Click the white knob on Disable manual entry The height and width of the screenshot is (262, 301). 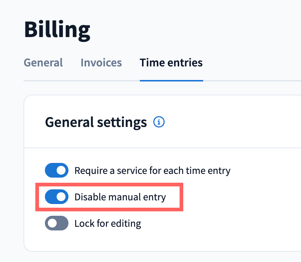[61, 197]
